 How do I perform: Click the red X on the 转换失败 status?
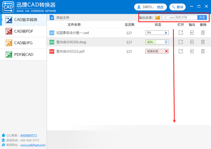pyautogui.click(x=166, y=51)
